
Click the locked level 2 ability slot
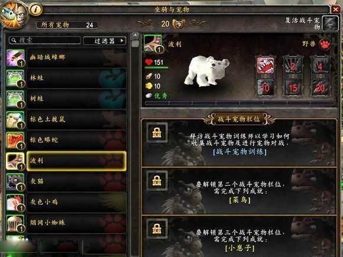point(293,66)
